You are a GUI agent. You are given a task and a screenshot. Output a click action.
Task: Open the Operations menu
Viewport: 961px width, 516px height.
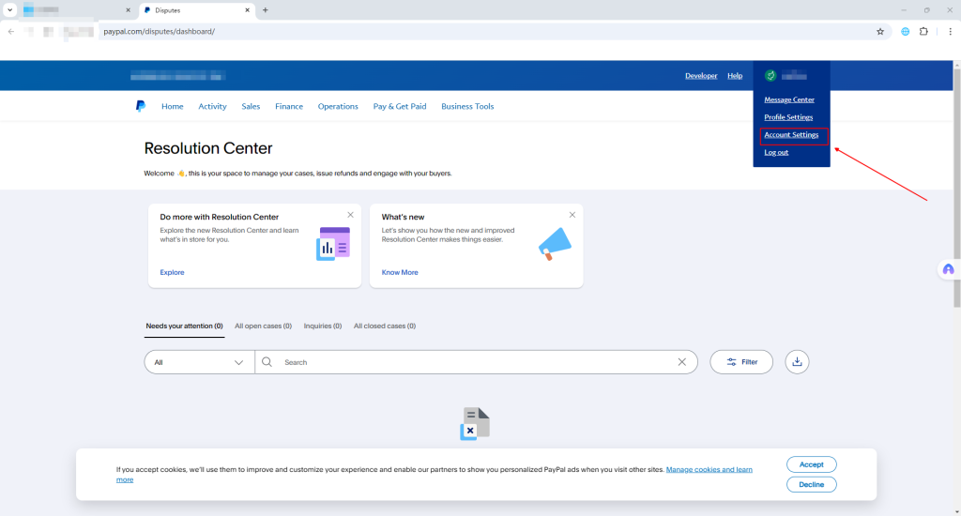pos(338,106)
